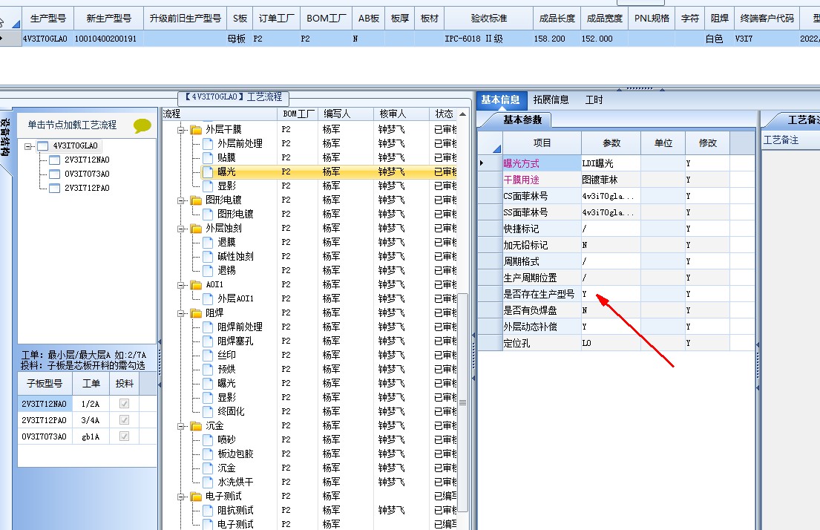Click the page icon for 退锡
This screenshot has height=530, width=820.
[208, 270]
